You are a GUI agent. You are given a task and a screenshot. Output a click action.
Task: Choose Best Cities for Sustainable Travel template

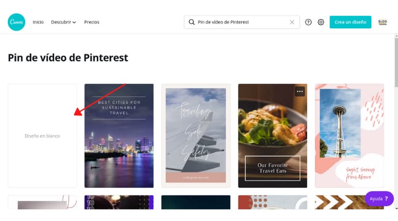point(119,136)
